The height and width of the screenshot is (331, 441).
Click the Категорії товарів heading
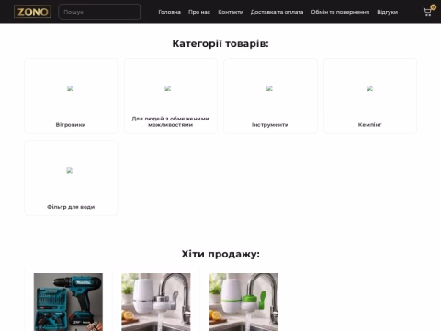220,43
